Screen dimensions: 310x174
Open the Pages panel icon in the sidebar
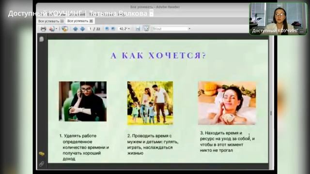point(41,39)
